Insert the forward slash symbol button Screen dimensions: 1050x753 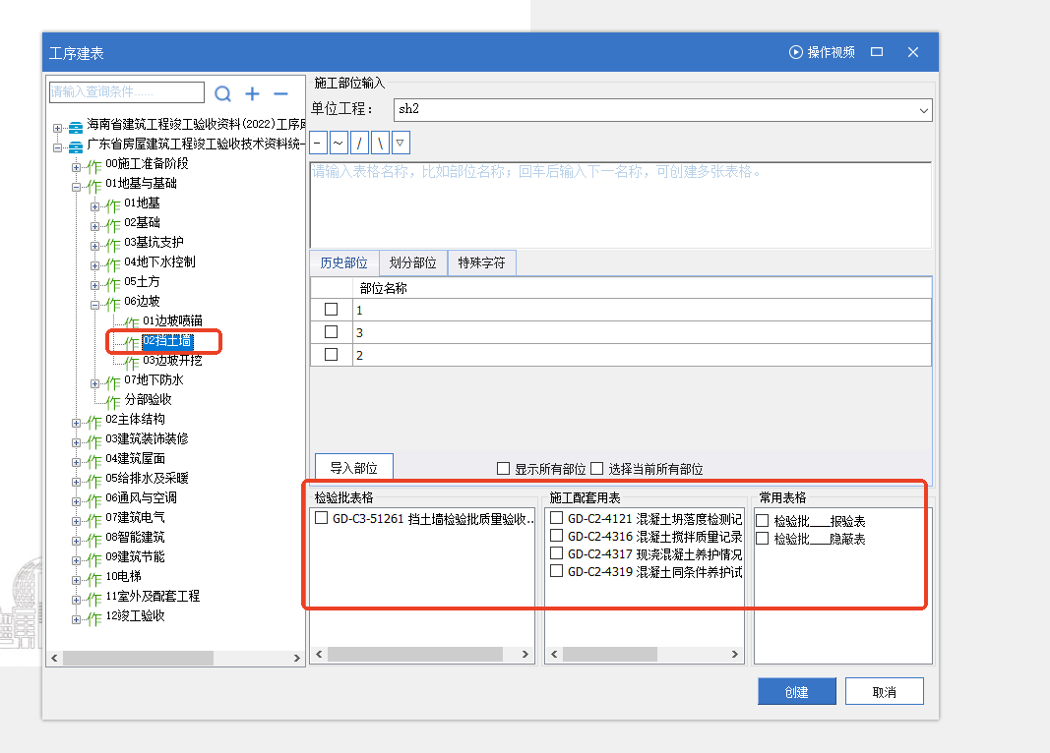[359, 144]
